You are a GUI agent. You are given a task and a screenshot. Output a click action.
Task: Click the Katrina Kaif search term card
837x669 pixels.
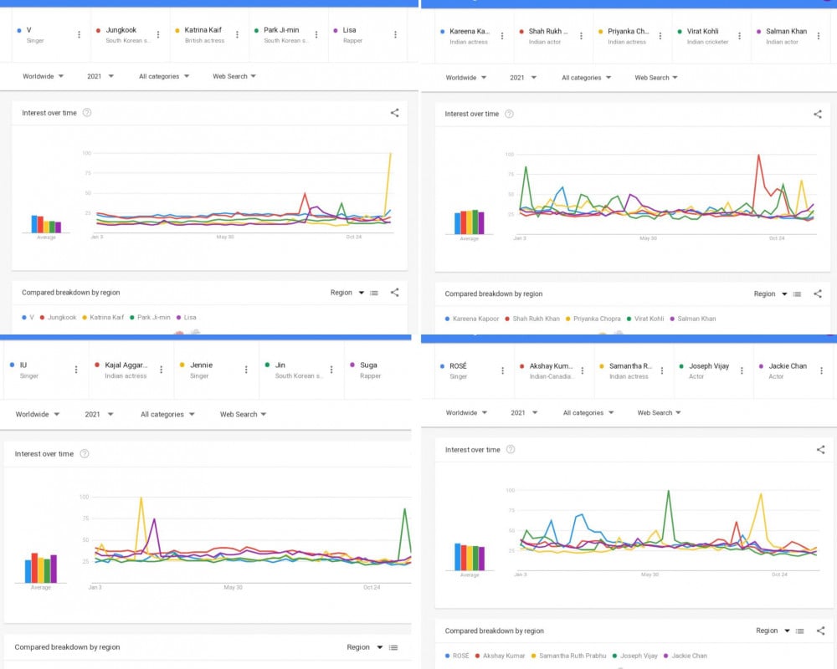[209, 34]
